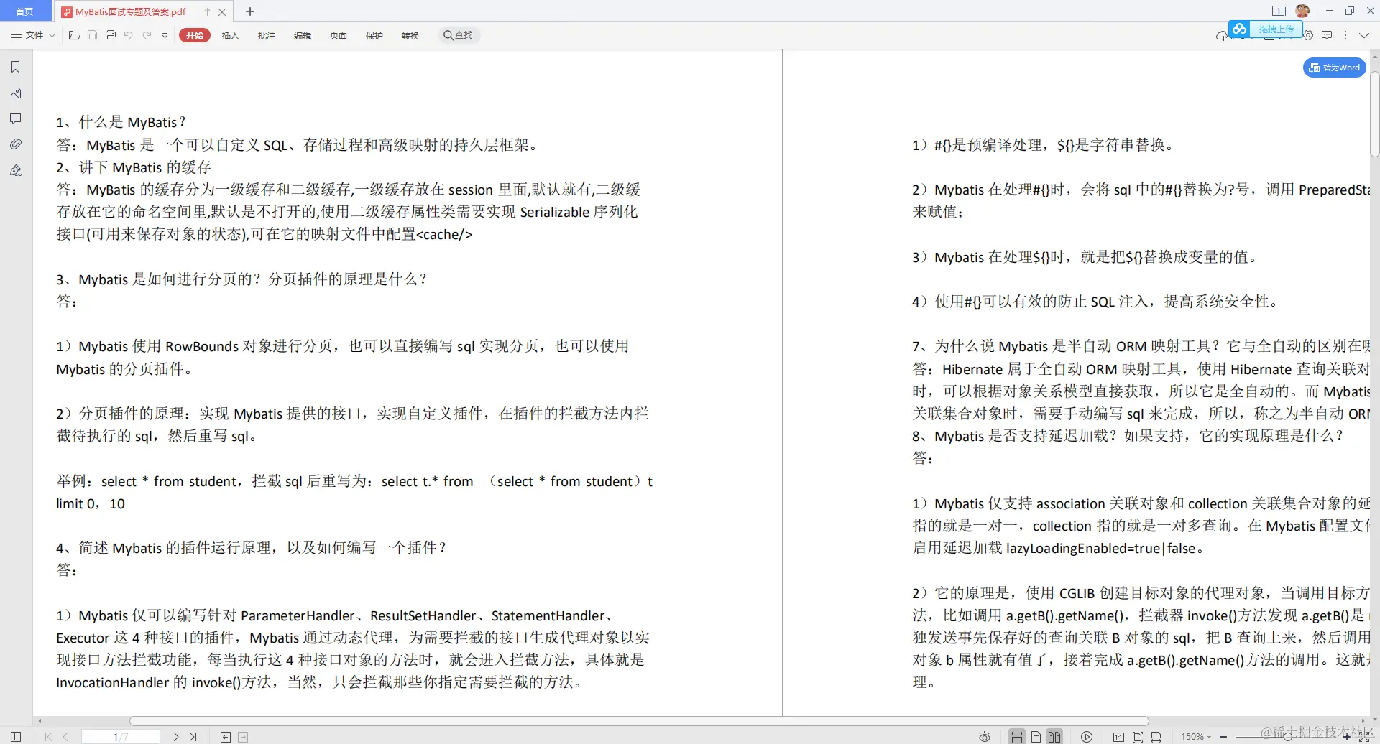Toggle continuous scrolling view mode

[x=1016, y=737]
